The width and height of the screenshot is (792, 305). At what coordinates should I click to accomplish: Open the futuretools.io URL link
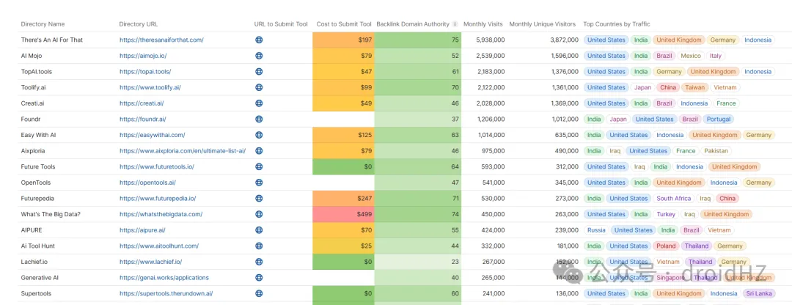[x=157, y=167]
